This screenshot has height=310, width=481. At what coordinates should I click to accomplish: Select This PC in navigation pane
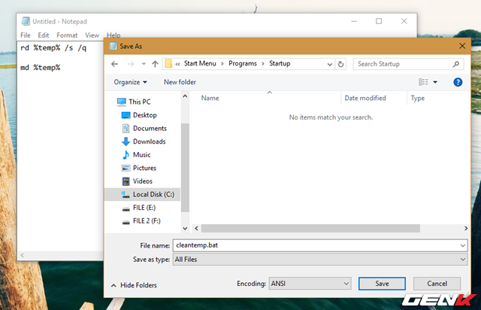coord(140,102)
